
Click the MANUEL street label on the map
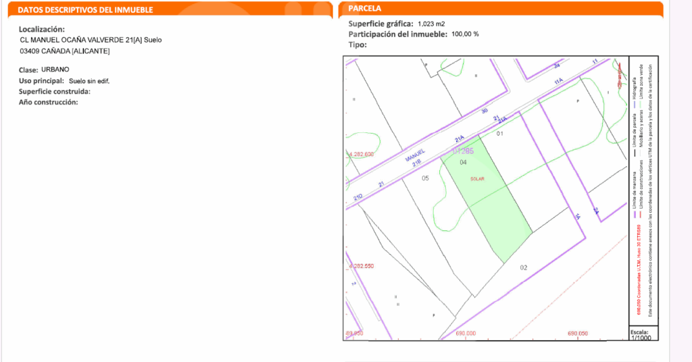pyautogui.click(x=414, y=157)
